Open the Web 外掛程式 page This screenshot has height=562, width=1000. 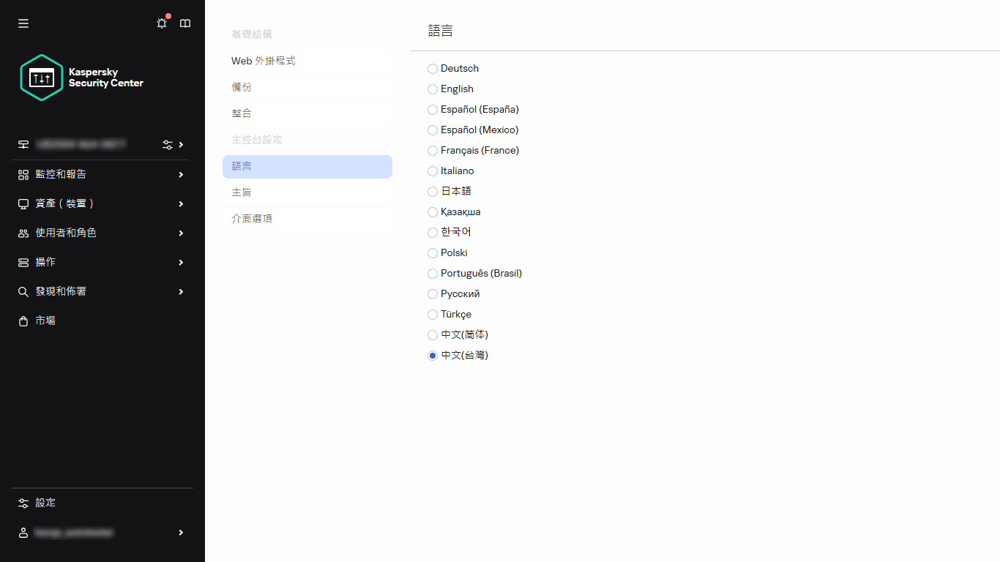pyautogui.click(x=264, y=61)
